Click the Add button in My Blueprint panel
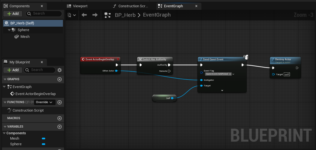 pos(13,70)
